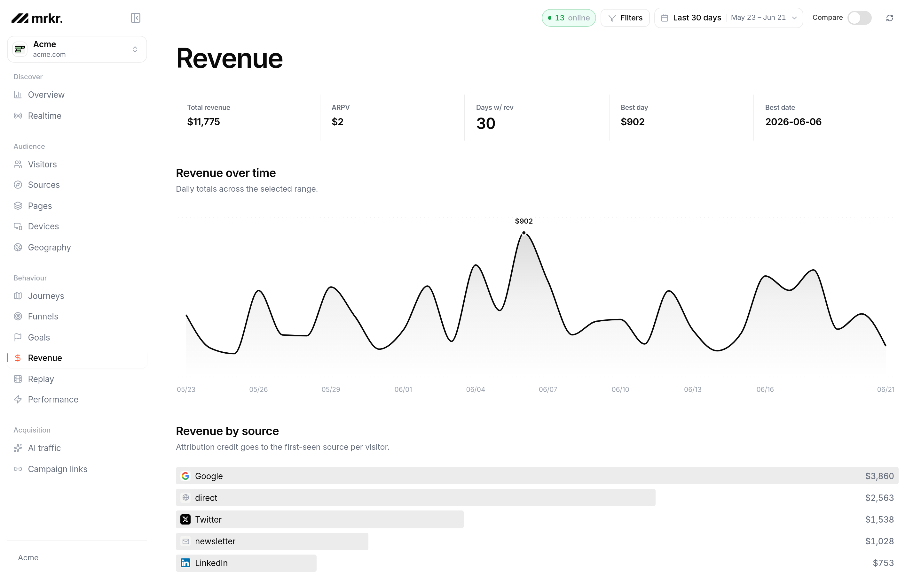Click the $1,028 newsletter revenue value
921x575 pixels.
[x=879, y=541]
